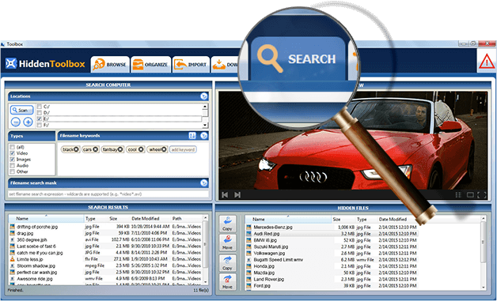This screenshot has width=497, height=301.
Task: Click the VLC cone icon of Limite less.jp
Action: tap(13, 259)
